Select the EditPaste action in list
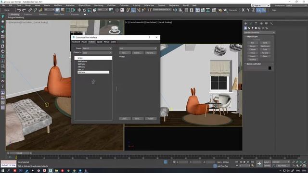 coord(93,72)
